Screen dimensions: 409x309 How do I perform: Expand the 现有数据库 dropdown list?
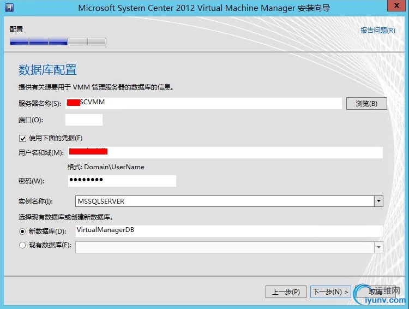point(379,247)
